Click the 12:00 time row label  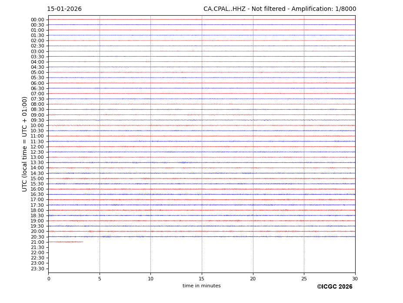[37, 147]
